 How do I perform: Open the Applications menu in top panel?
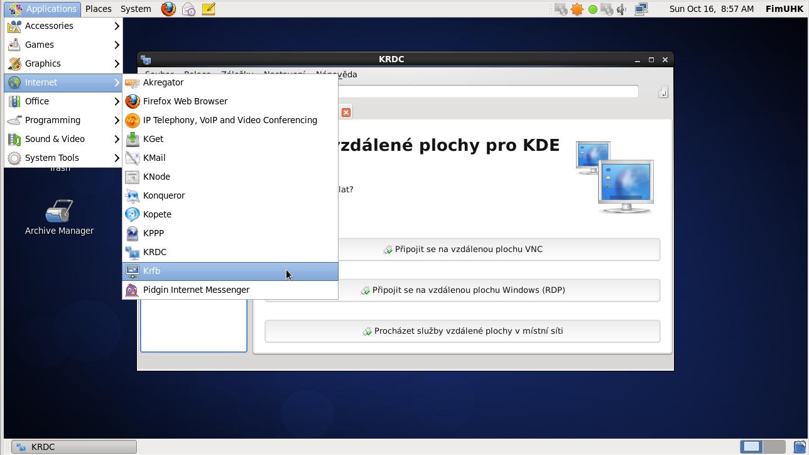point(43,9)
